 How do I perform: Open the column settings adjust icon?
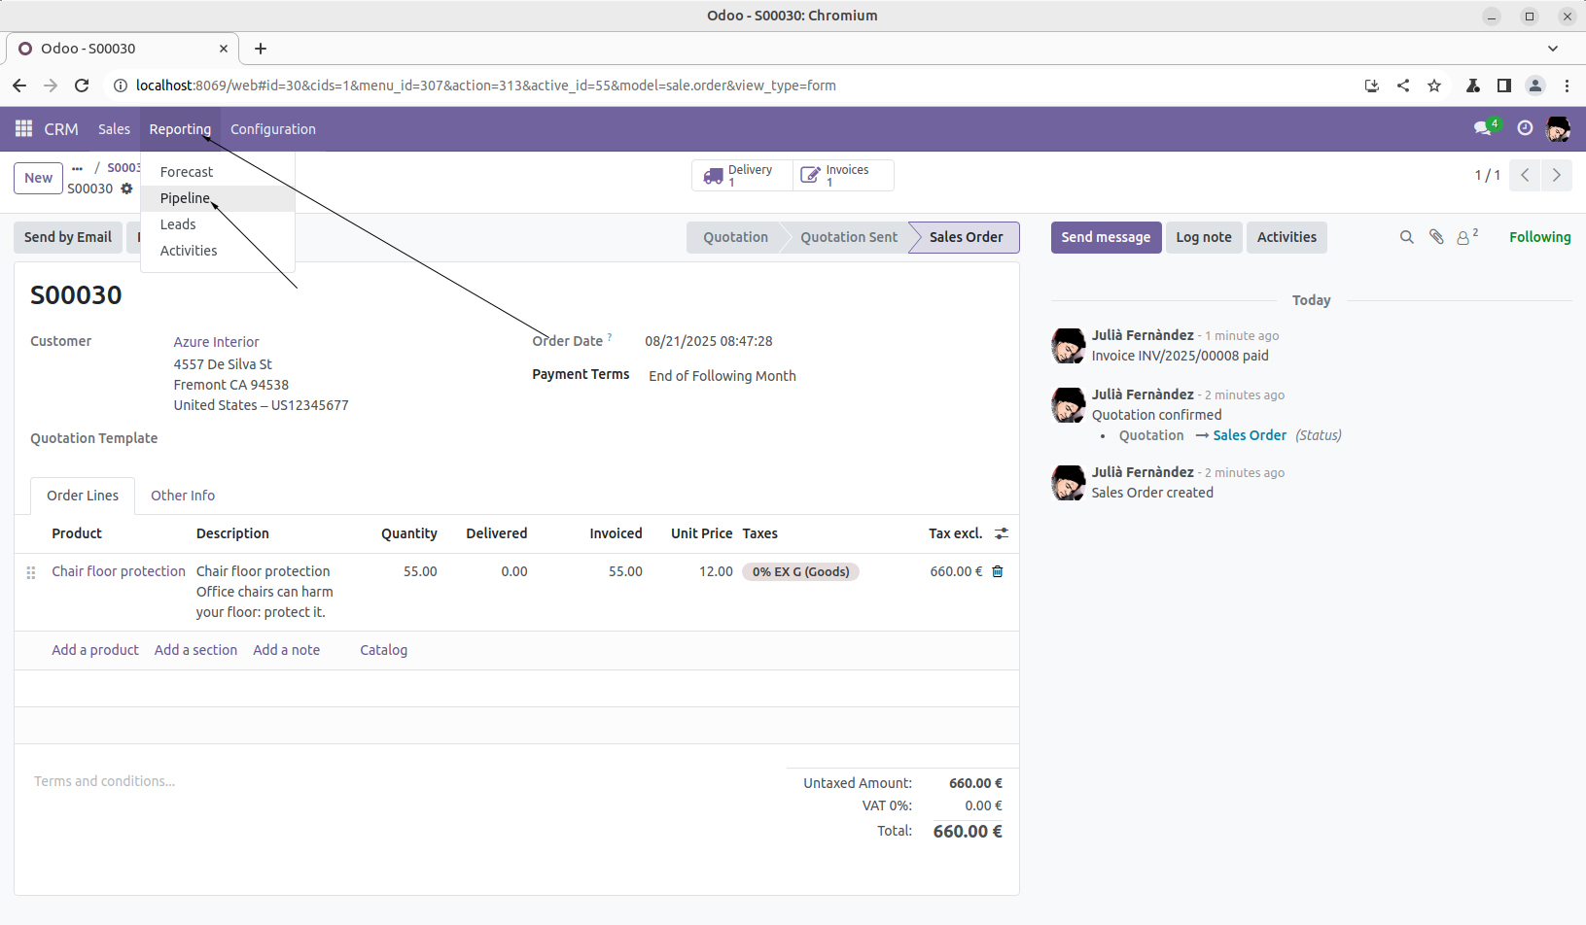point(1001,533)
